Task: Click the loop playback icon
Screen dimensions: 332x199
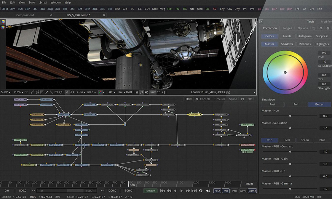Action: pyautogui.click(x=200, y=191)
